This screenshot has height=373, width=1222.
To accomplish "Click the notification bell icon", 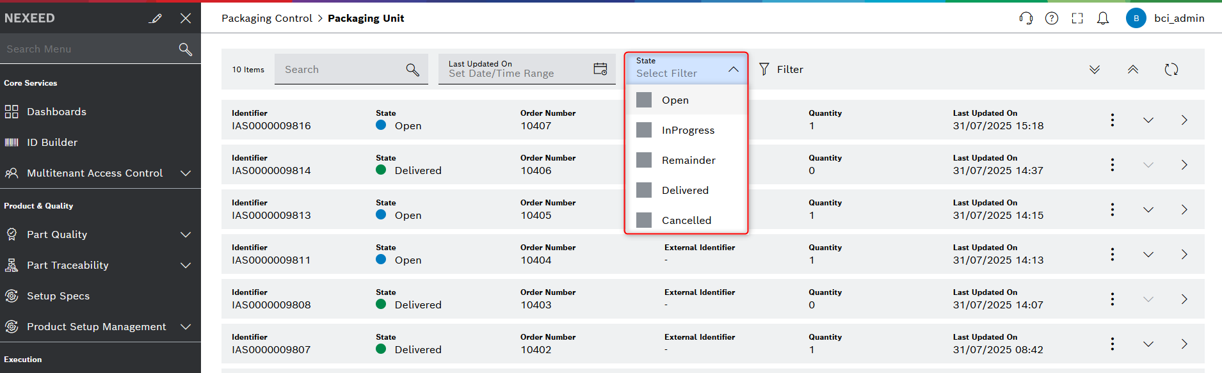I will tap(1102, 19).
